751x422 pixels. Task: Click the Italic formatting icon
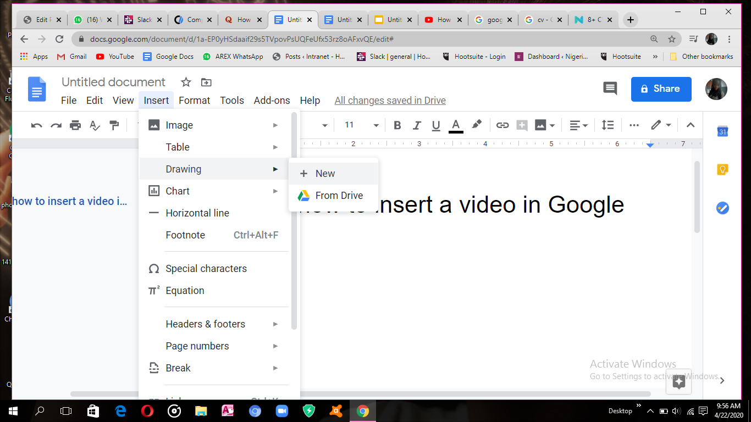point(417,125)
